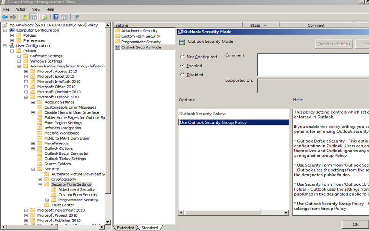Select the Disabled radio button

(x=182, y=75)
